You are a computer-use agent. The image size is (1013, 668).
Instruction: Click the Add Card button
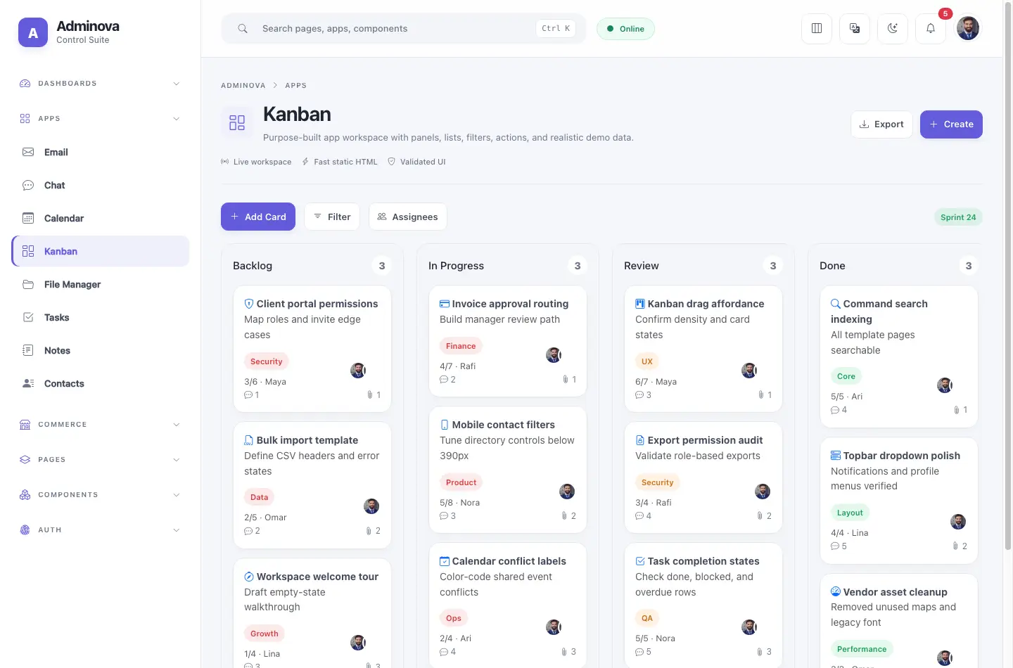[258, 217]
